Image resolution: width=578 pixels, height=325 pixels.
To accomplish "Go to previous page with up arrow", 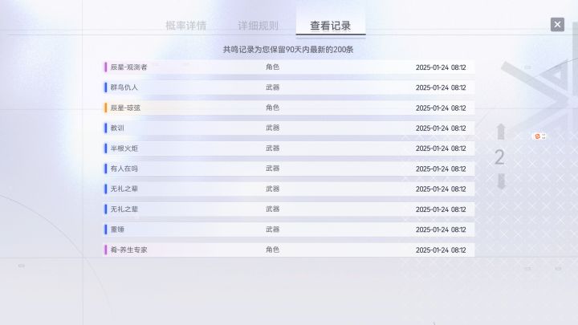I will click(501, 132).
